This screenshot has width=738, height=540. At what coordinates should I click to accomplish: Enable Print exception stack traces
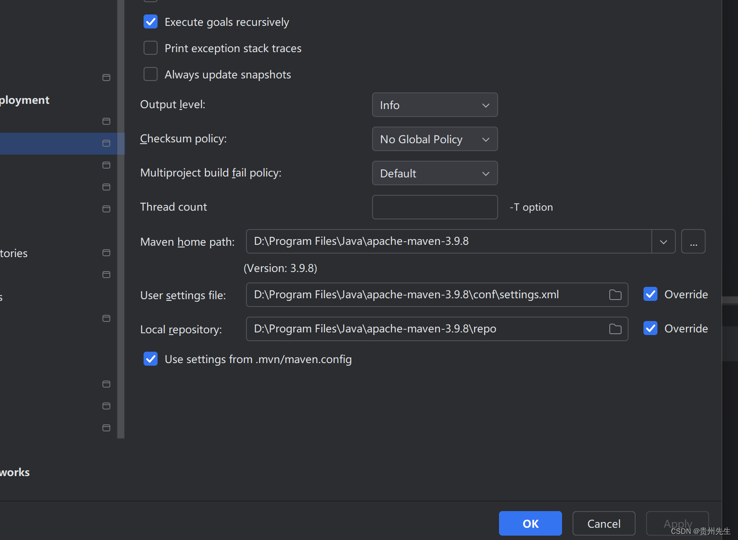[151, 48]
